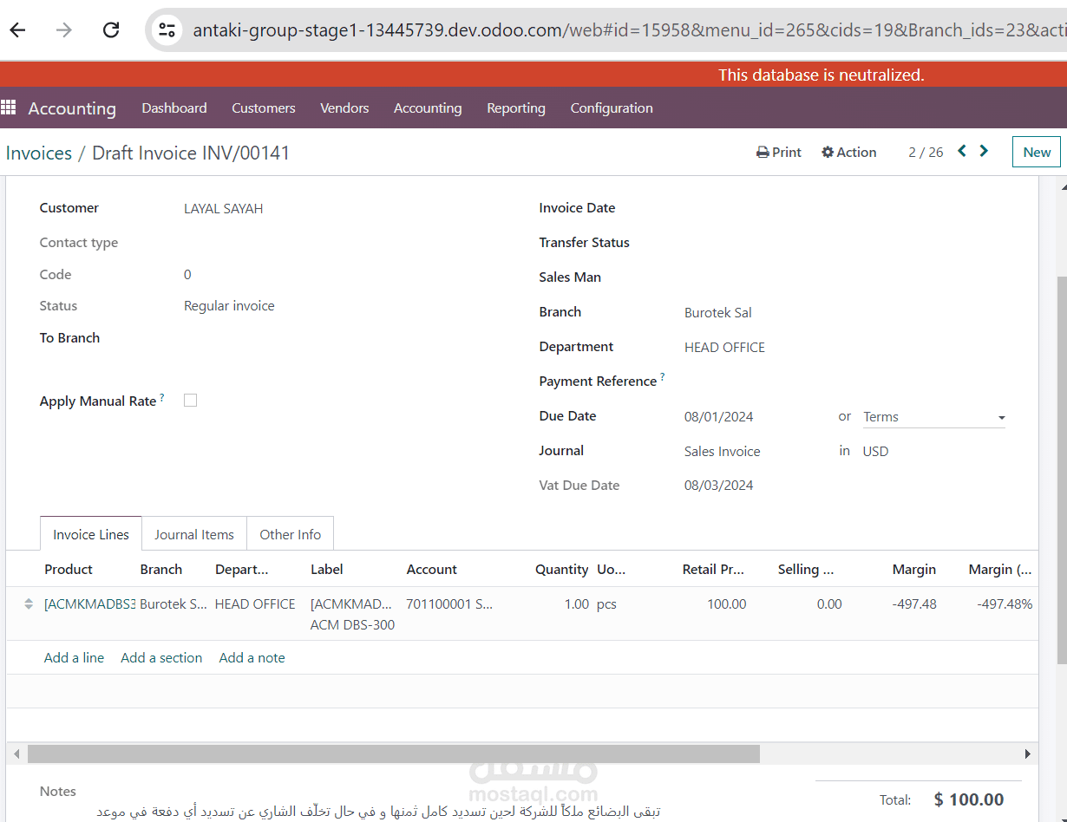1067x822 pixels.
Task: Switch to the Journal Items tab
Action: [194, 534]
